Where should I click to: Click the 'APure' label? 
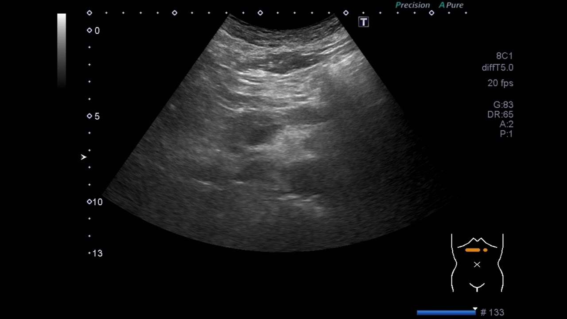tap(451, 5)
